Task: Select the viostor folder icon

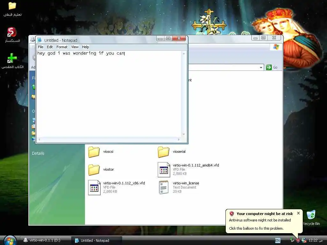Action: 94,170
